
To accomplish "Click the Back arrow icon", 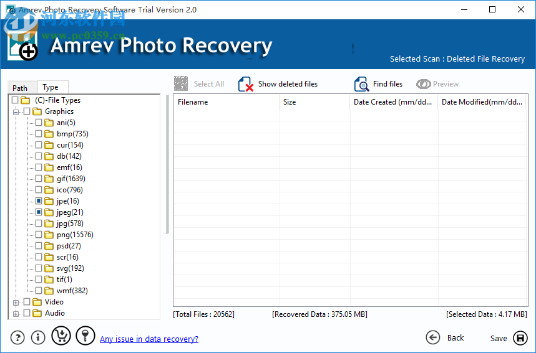I will 433,337.
